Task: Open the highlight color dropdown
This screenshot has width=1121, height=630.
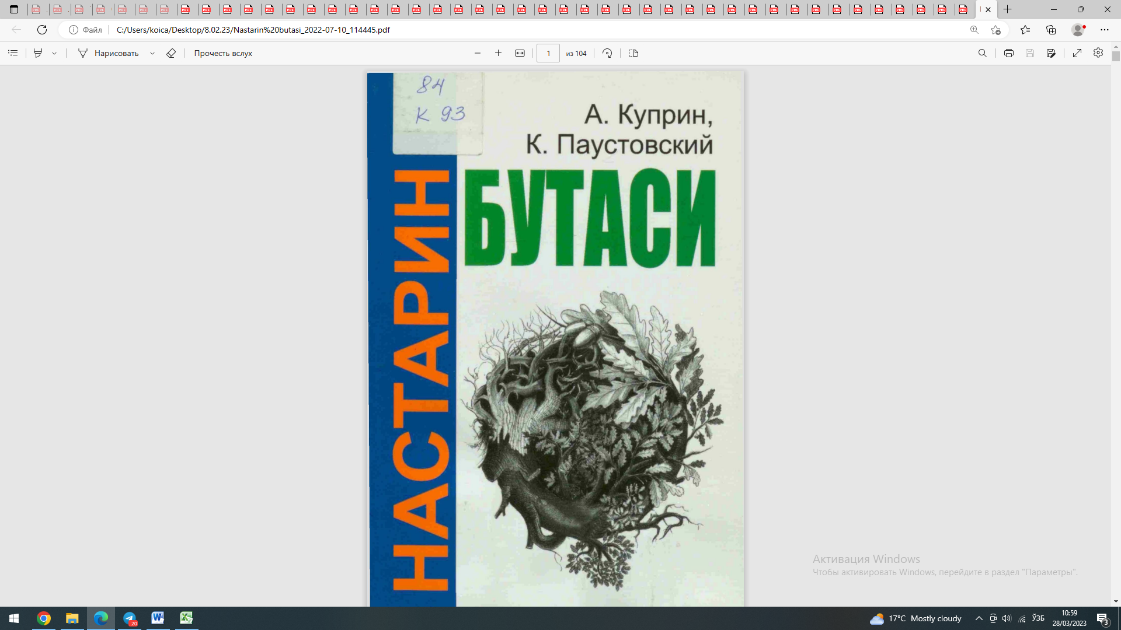Action: pos(54,53)
